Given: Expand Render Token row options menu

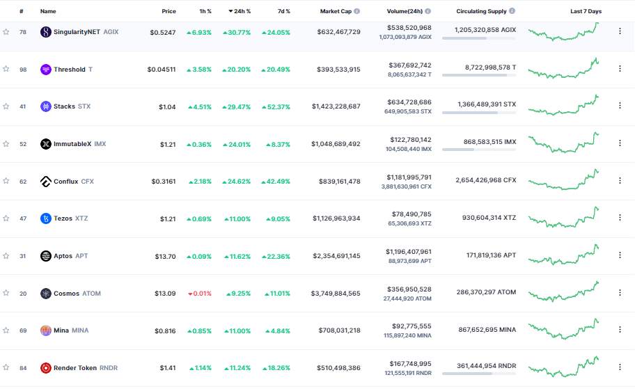Looking at the screenshot, I should click(620, 367).
